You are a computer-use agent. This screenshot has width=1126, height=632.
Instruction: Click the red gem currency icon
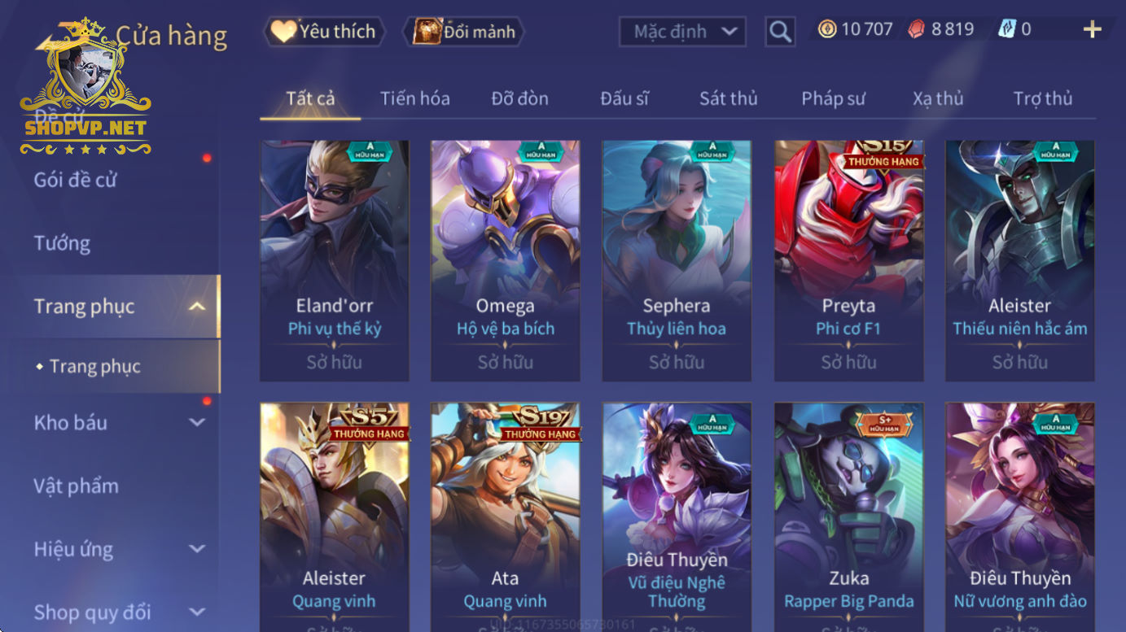click(x=917, y=29)
